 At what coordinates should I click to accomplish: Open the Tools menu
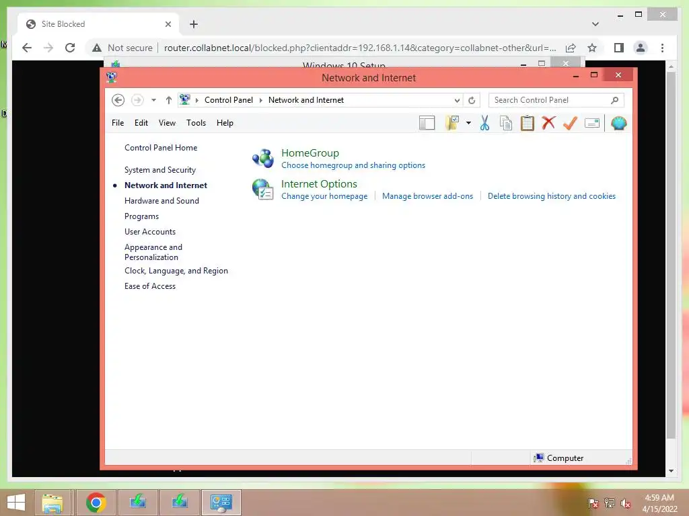(x=196, y=123)
